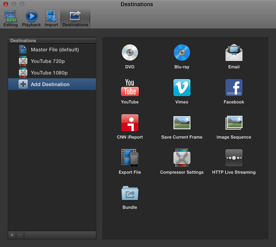Click the plus button below destinations list
Screen dimensions: 276x247
point(12,235)
